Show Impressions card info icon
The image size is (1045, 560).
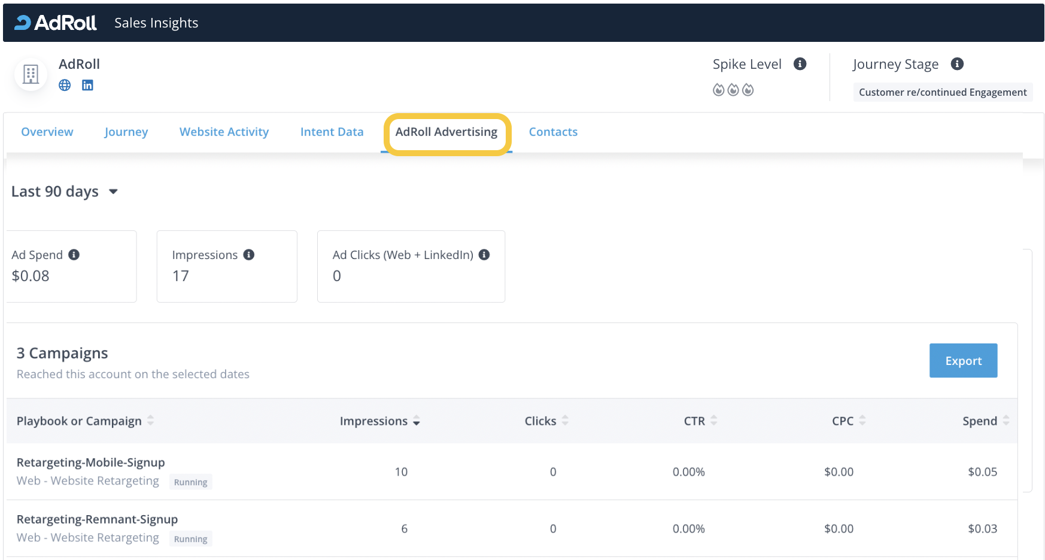tap(249, 255)
